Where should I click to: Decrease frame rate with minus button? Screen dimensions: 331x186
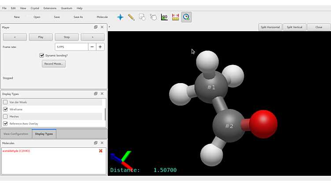[x=92, y=47]
